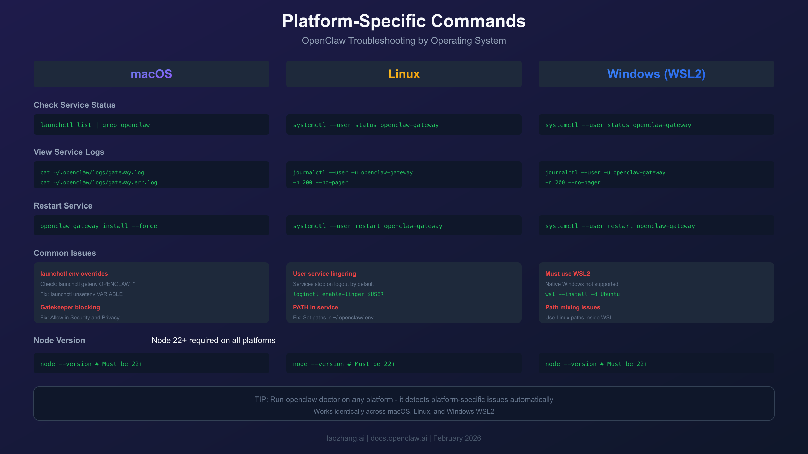The height and width of the screenshot is (454, 808).
Task: Click the wsl --install -d Ubuntu command
Action: pyautogui.click(x=582, y=294)
